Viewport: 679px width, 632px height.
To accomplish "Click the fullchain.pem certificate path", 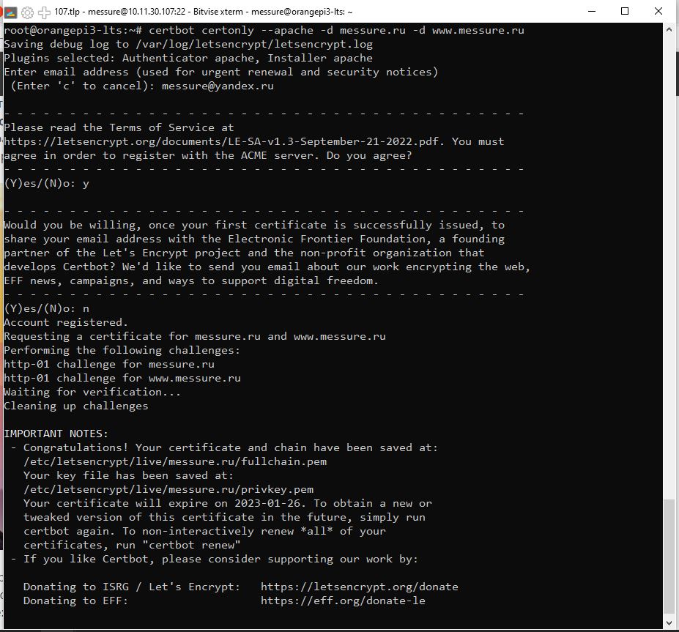I will pos(175,462).
